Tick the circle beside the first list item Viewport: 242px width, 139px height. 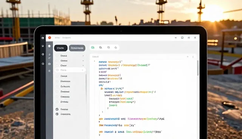57,56
